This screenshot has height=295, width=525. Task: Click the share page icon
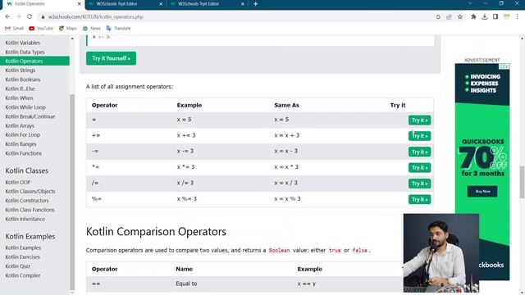tap(449, 16)
